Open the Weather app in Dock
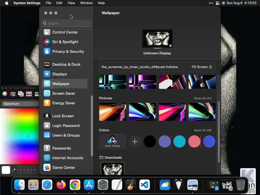 [165, 185]
